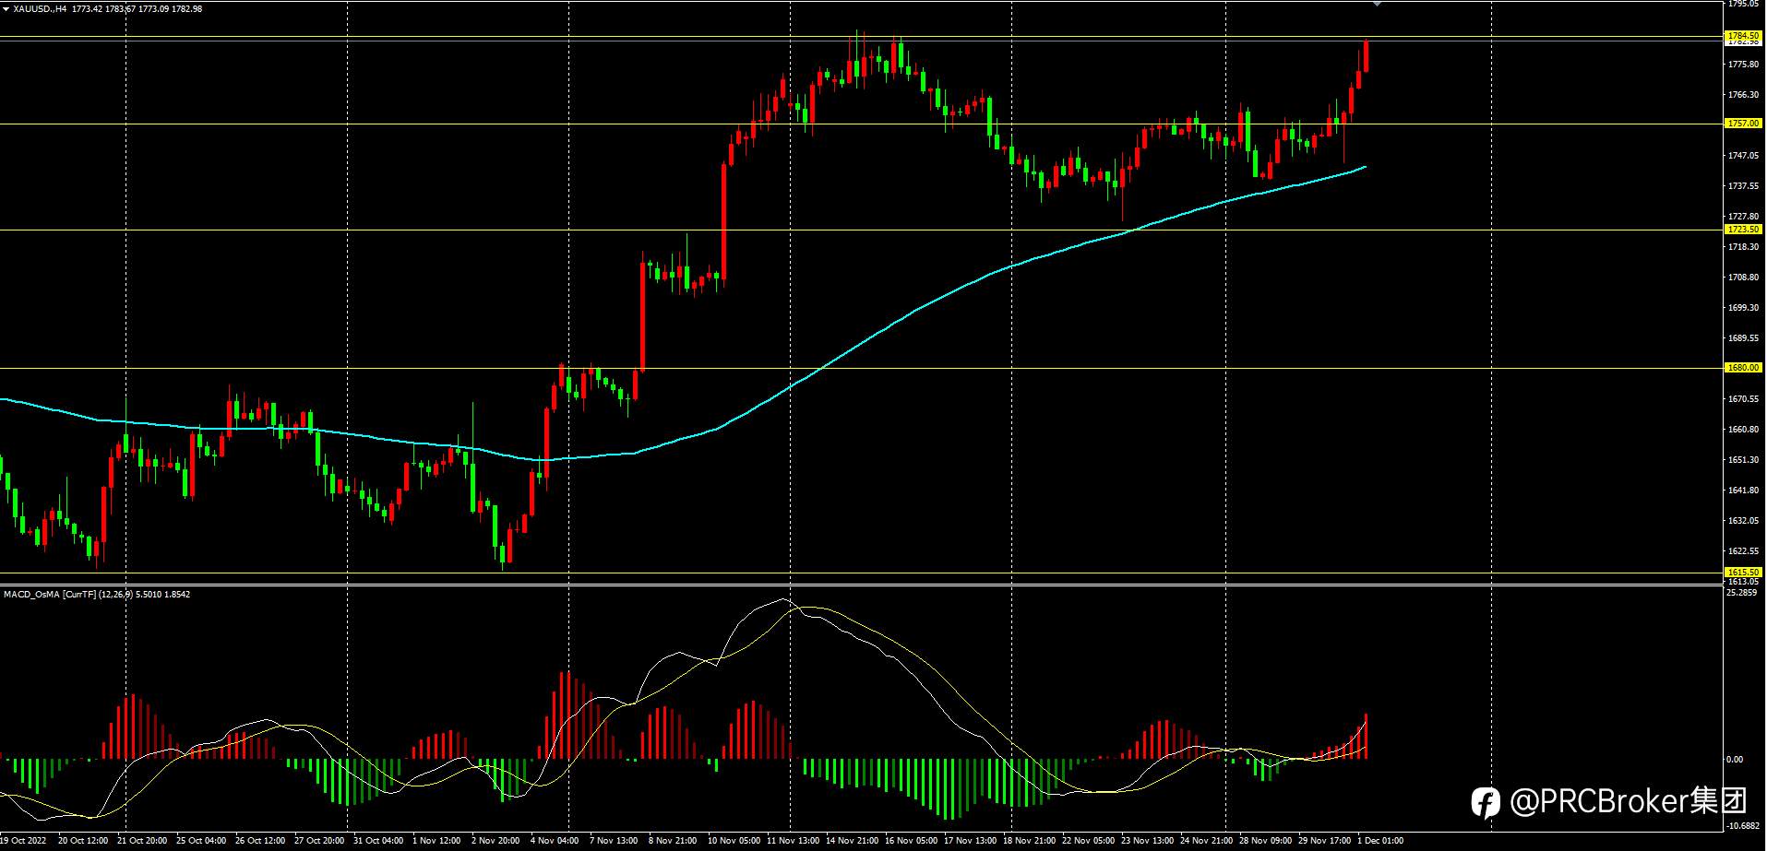Image resolution: width=1767 pixels, height=851 pixels.
Task: Click the 8 Nov 21:00 time label
Action: 673,841
